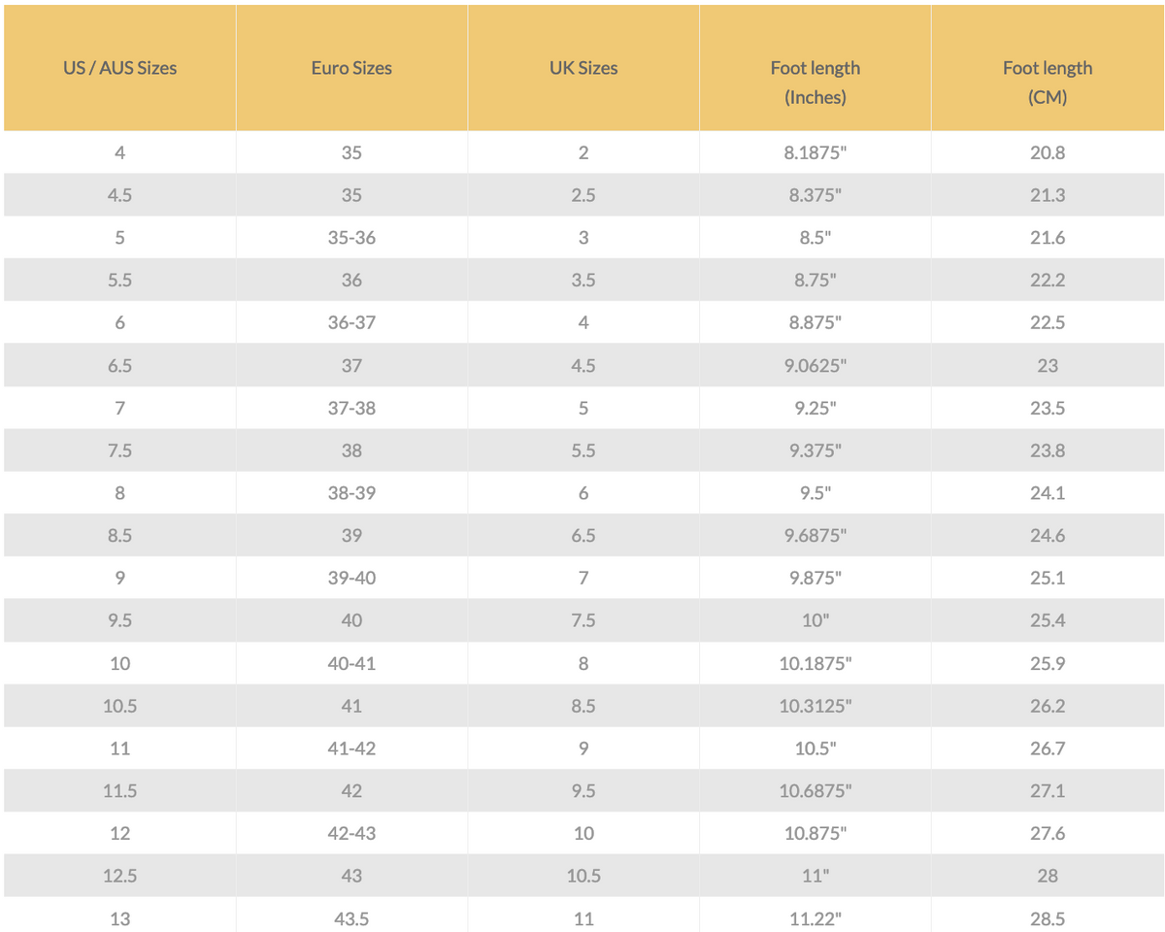Select the US size 9.5 cell
The image size is (1165, 932).
(119, 620)
